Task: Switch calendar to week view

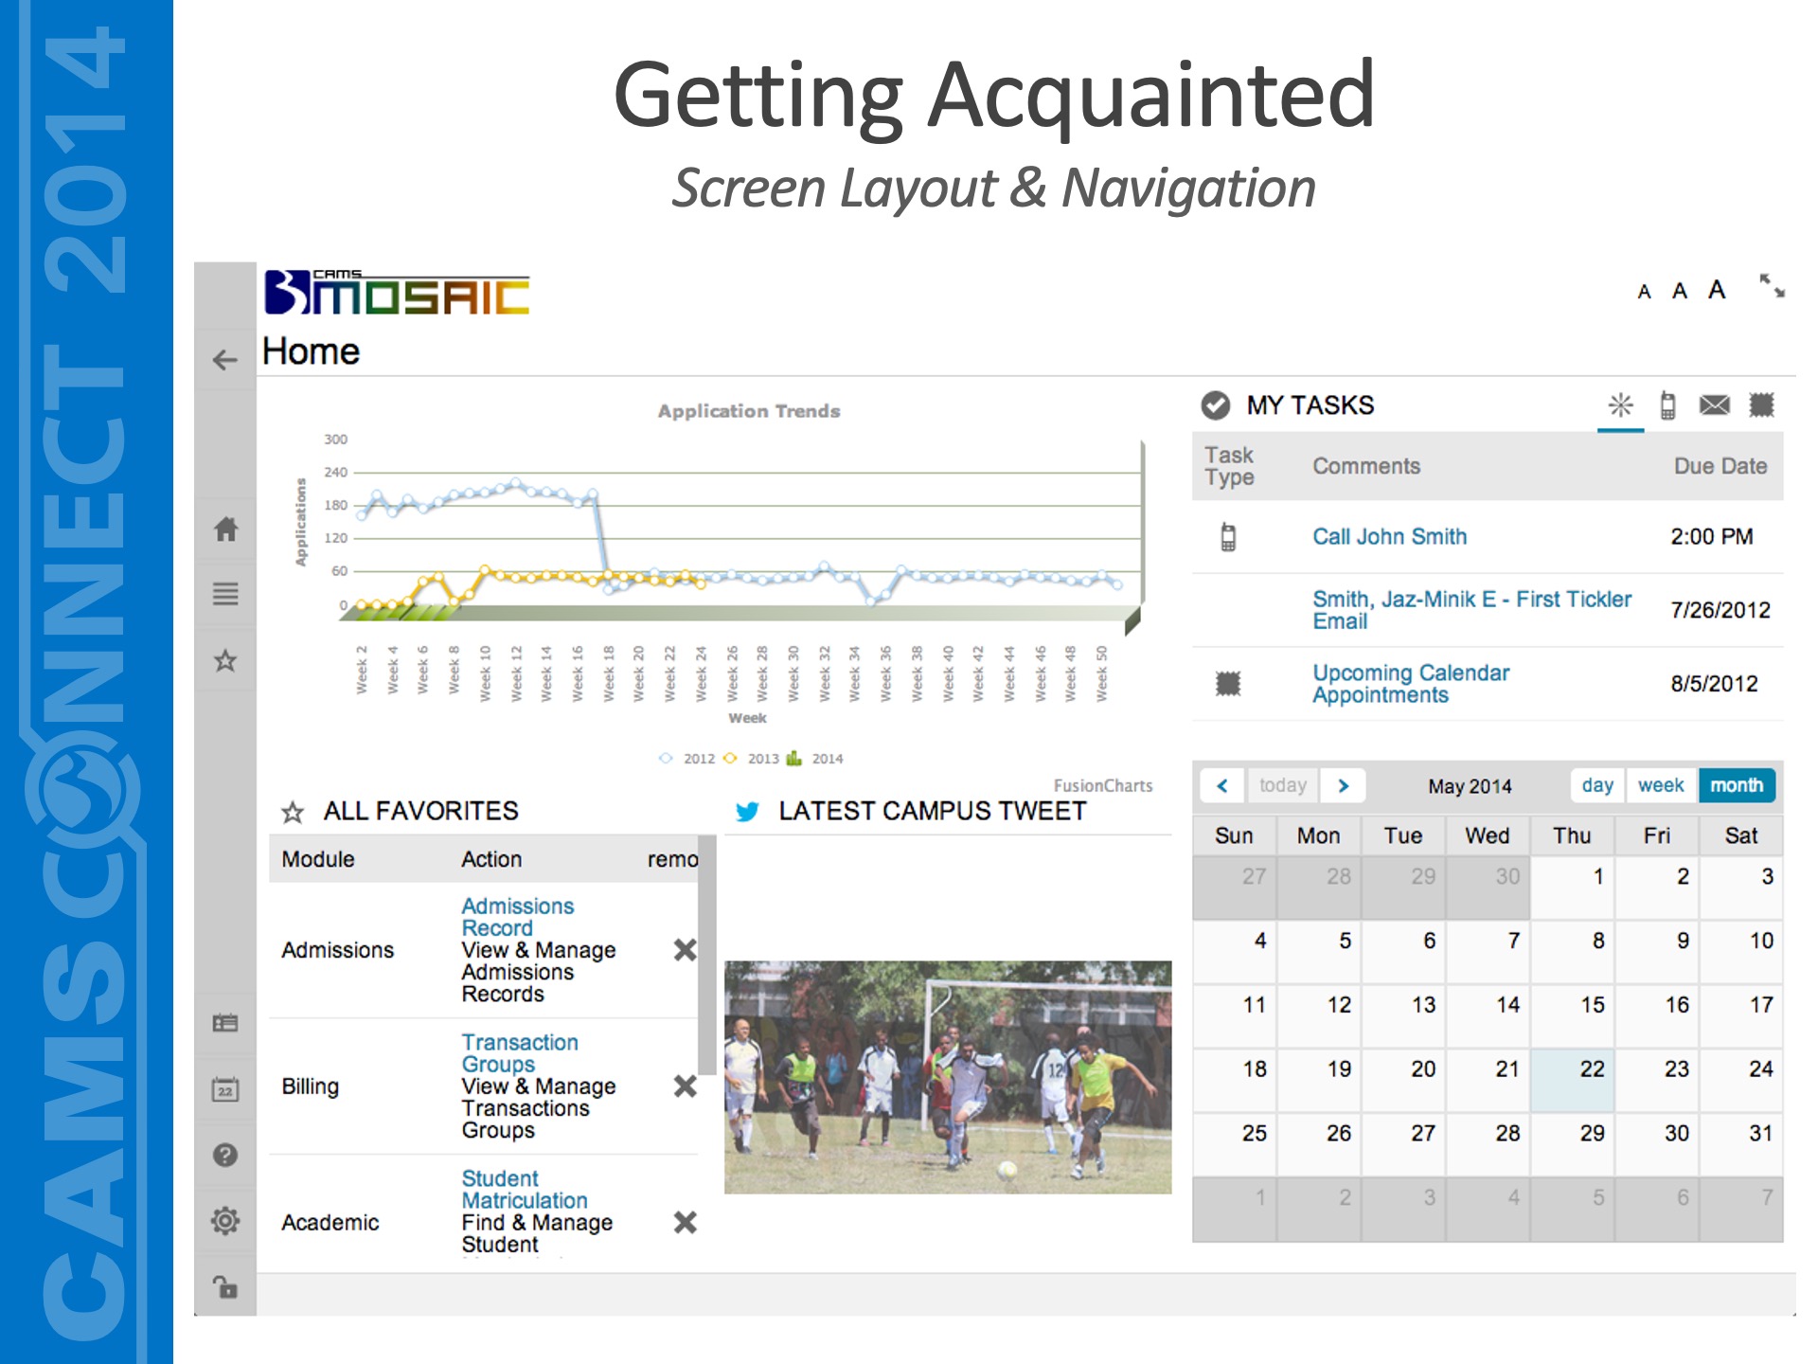Action: pos(1661,785)
